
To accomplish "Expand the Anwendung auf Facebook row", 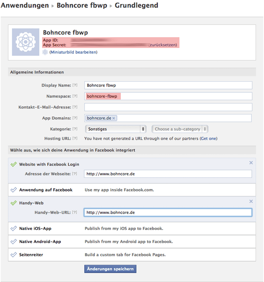I will (x=132, y=190).
